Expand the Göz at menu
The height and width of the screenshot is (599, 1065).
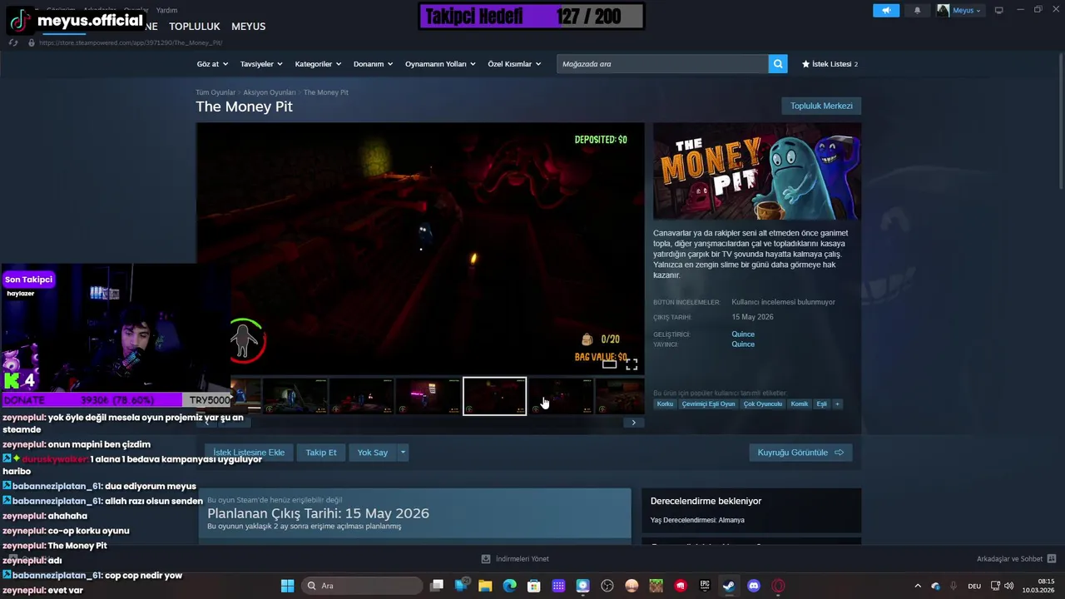[211, 64]
